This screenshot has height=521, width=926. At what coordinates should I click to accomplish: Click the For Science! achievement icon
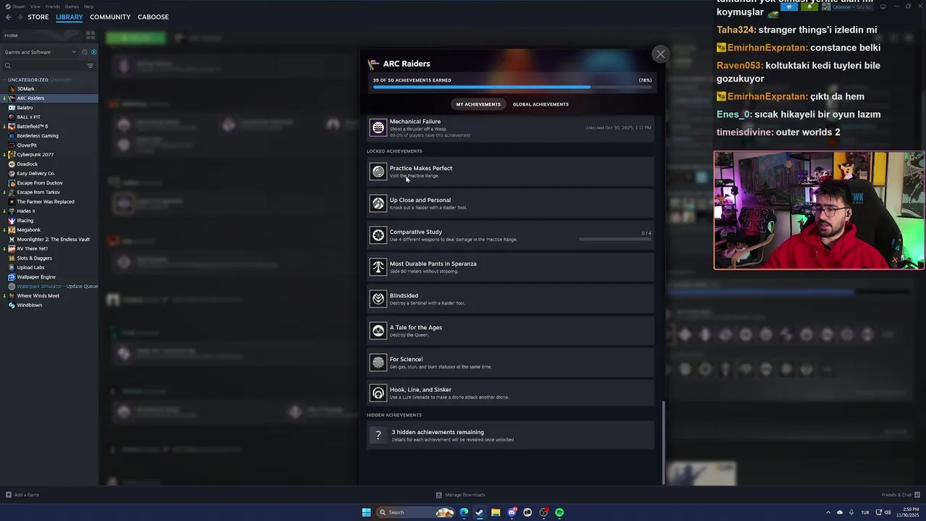378,363
